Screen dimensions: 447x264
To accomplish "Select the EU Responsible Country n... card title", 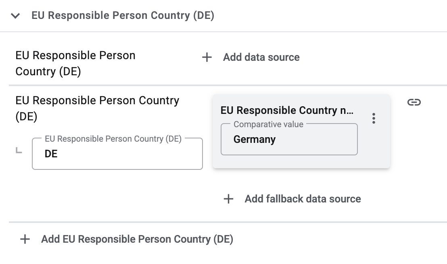I will [x=287, y=110].
